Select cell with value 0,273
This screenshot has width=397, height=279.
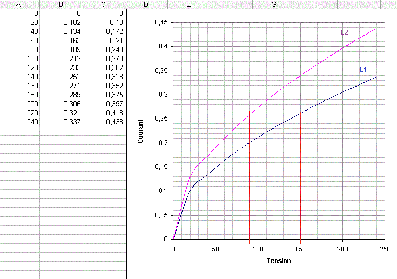point(104,58)
